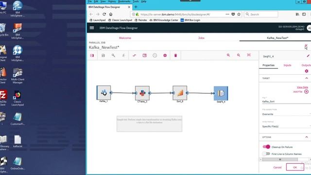Zoom out on the canvas
Screen dimensions: 311x175
point(239,55)
